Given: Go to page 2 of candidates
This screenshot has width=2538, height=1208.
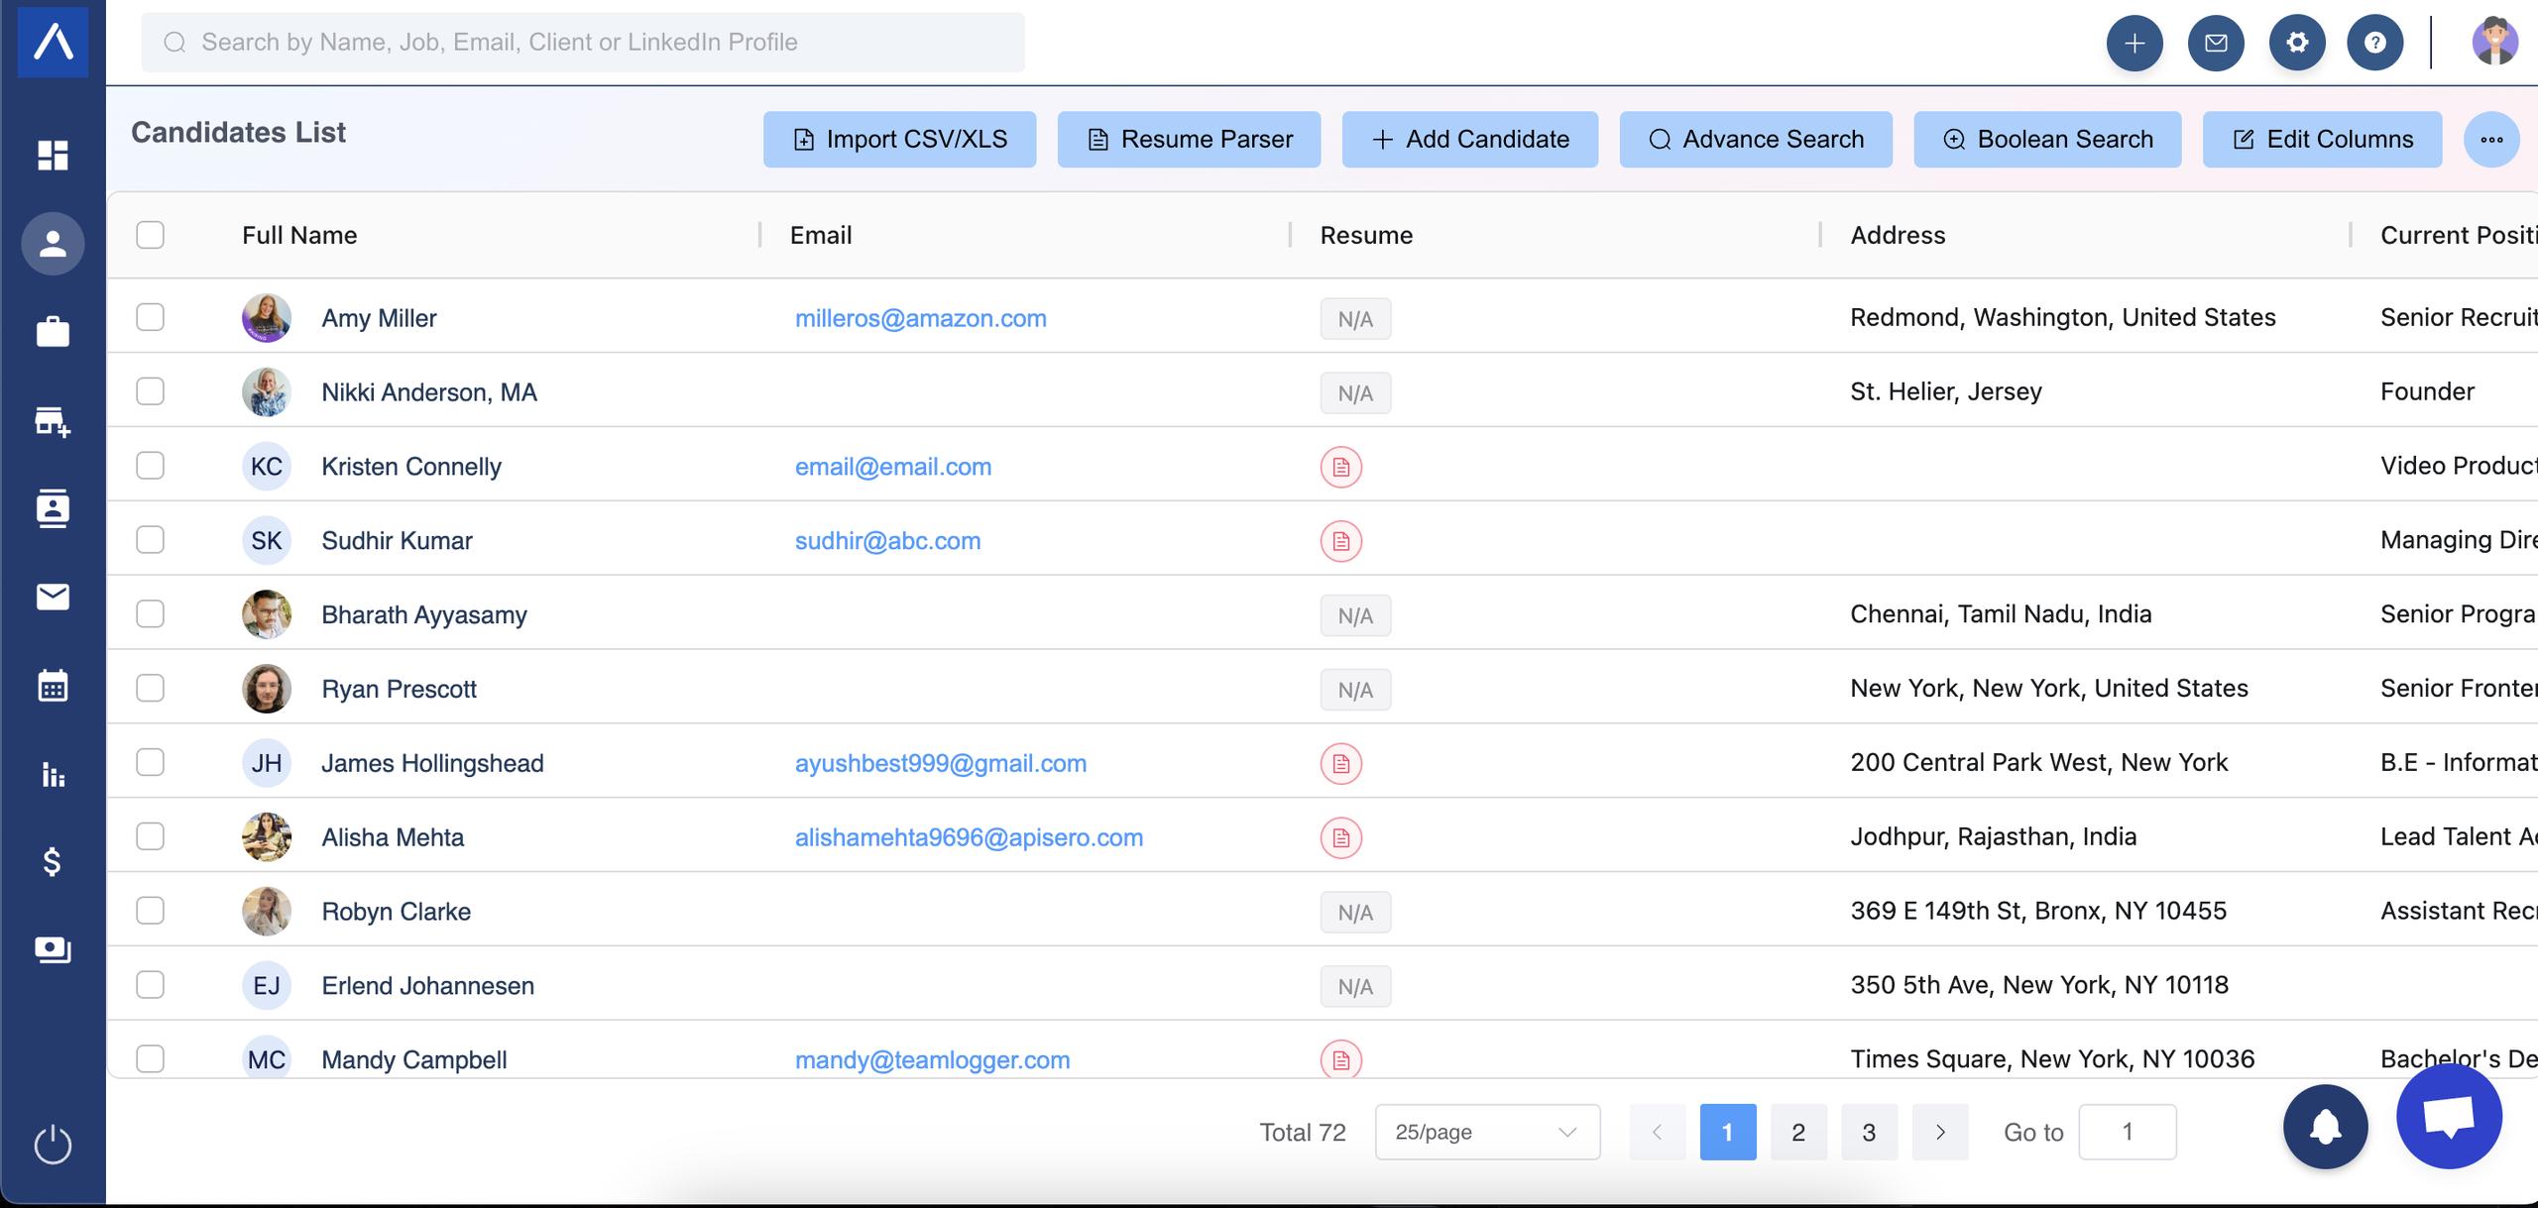Looking at the screenshot, I should click(1798, 1132).
